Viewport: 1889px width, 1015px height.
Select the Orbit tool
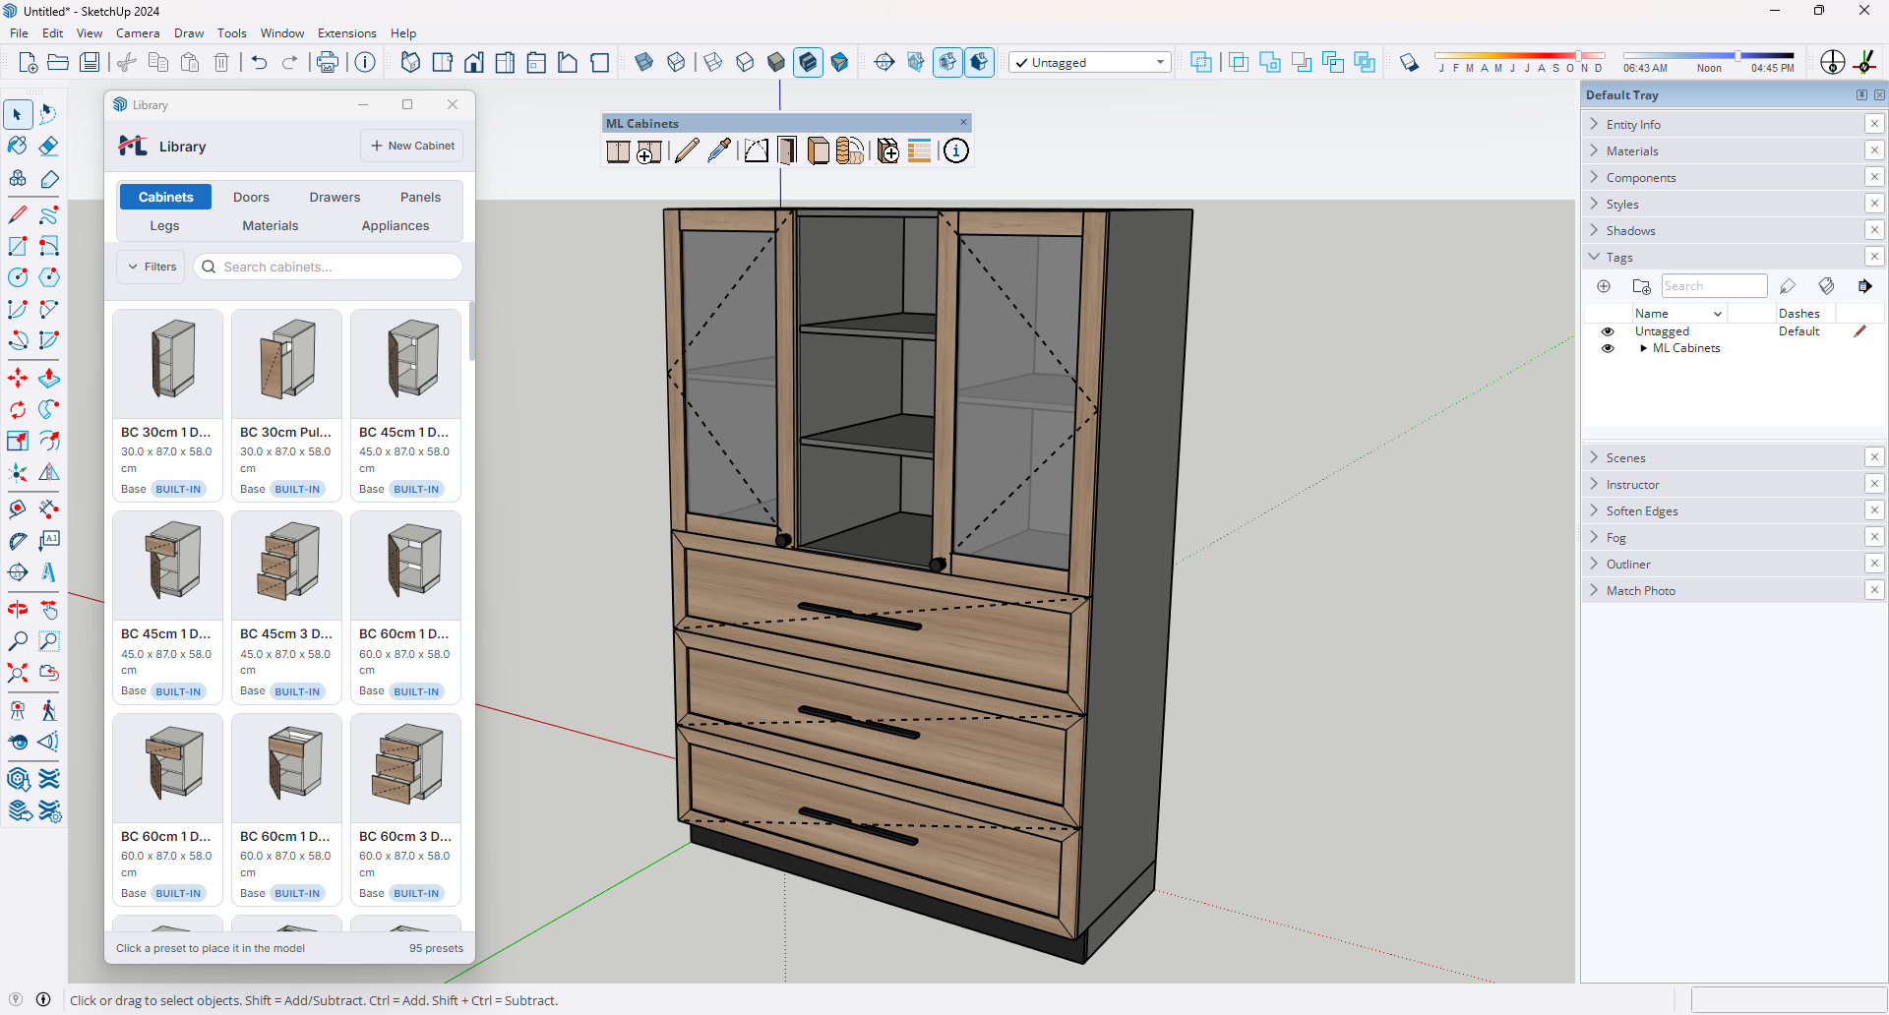18,610
